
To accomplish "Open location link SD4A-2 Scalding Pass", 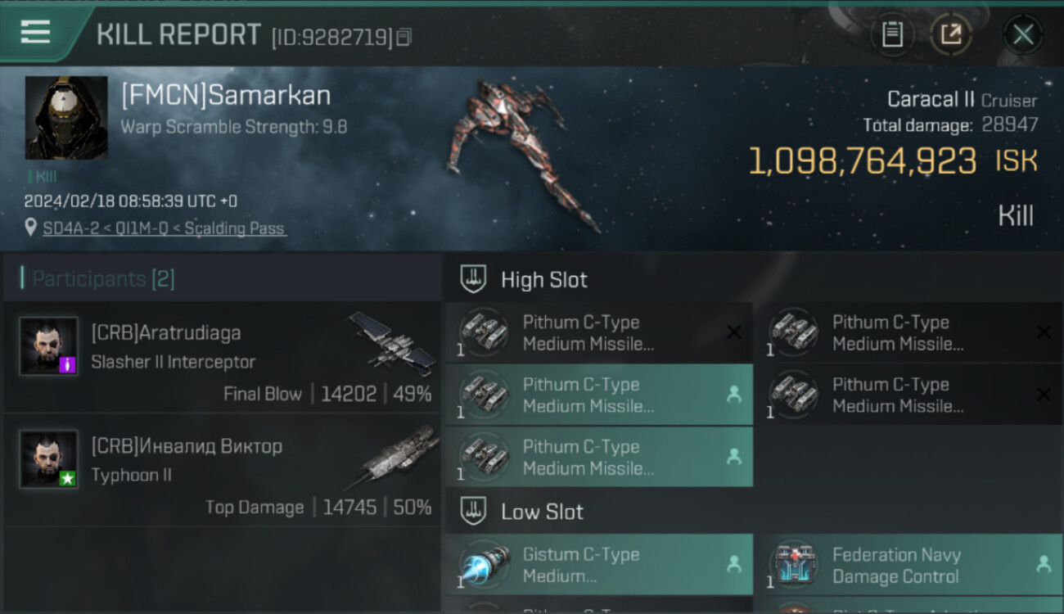I will click(164, 228).
